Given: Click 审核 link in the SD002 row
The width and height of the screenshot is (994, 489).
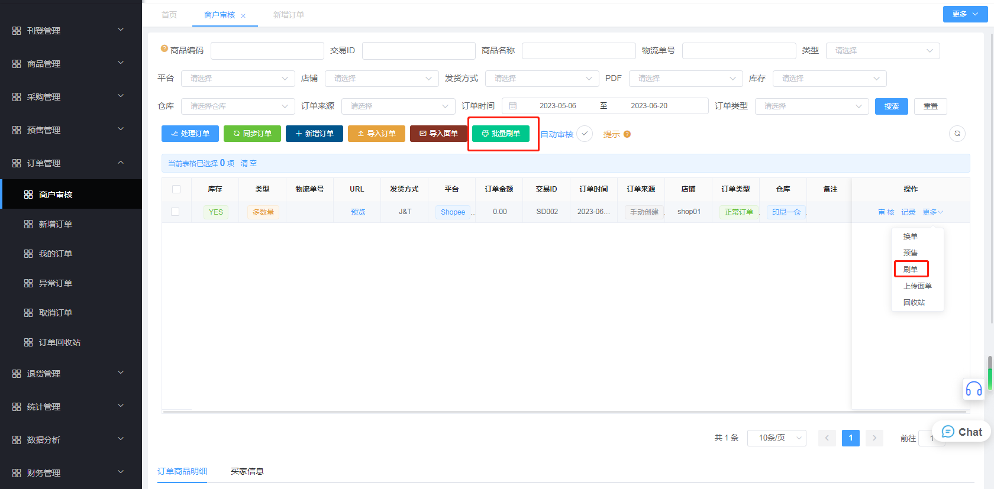Looking at the screenshot, I should tap(886, 212).
